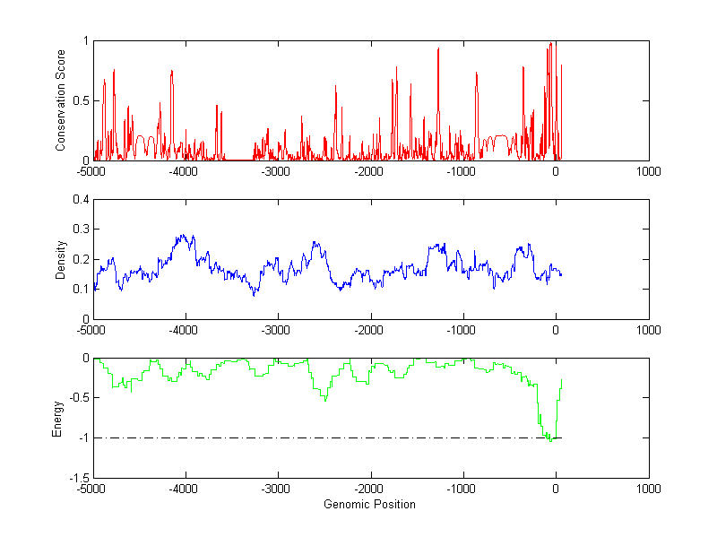
Task: Click the blue density curve peak near -4000
Action: pyautogui.click(x=182, y=236)
